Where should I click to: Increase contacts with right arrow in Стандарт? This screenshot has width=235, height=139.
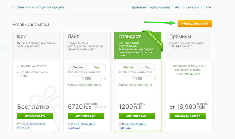pyautogui.click(x=156, y=78)
